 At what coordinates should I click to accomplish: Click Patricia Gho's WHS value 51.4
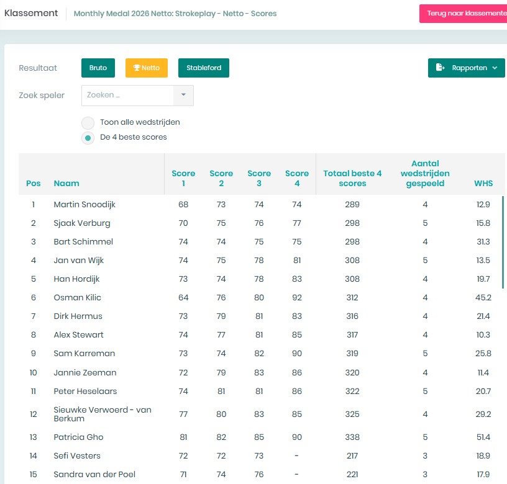pyautogui.click(x=483, y=437)
